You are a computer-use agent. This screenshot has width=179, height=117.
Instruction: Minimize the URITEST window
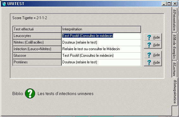click(x=164, y=4)
